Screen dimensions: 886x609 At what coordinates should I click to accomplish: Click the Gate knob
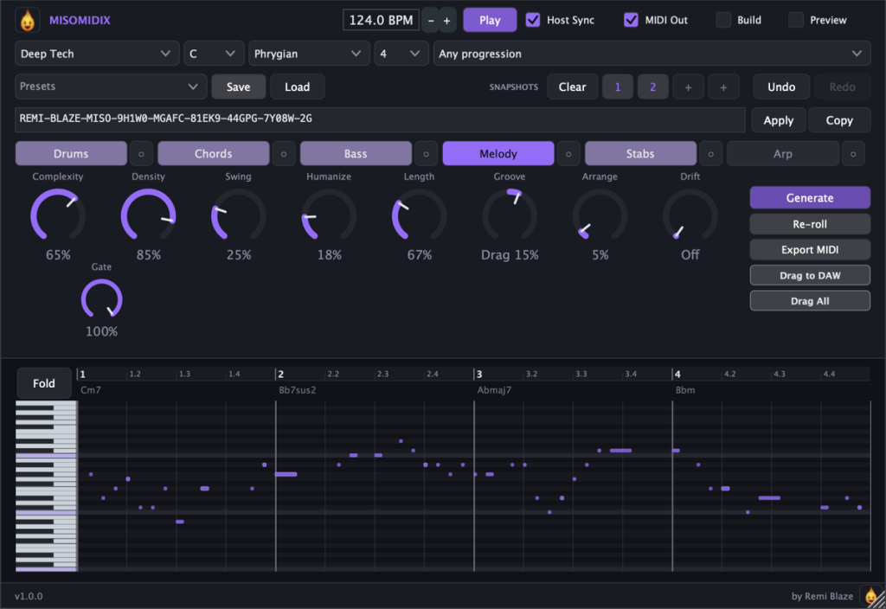pyautogui.click(x=102, y=299)
